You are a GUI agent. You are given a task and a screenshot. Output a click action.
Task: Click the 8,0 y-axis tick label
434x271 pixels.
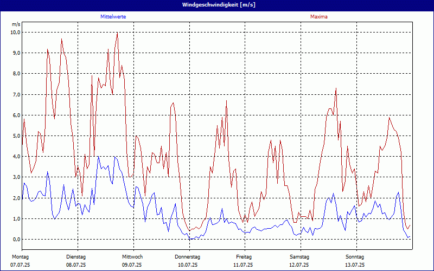point(16,74)
